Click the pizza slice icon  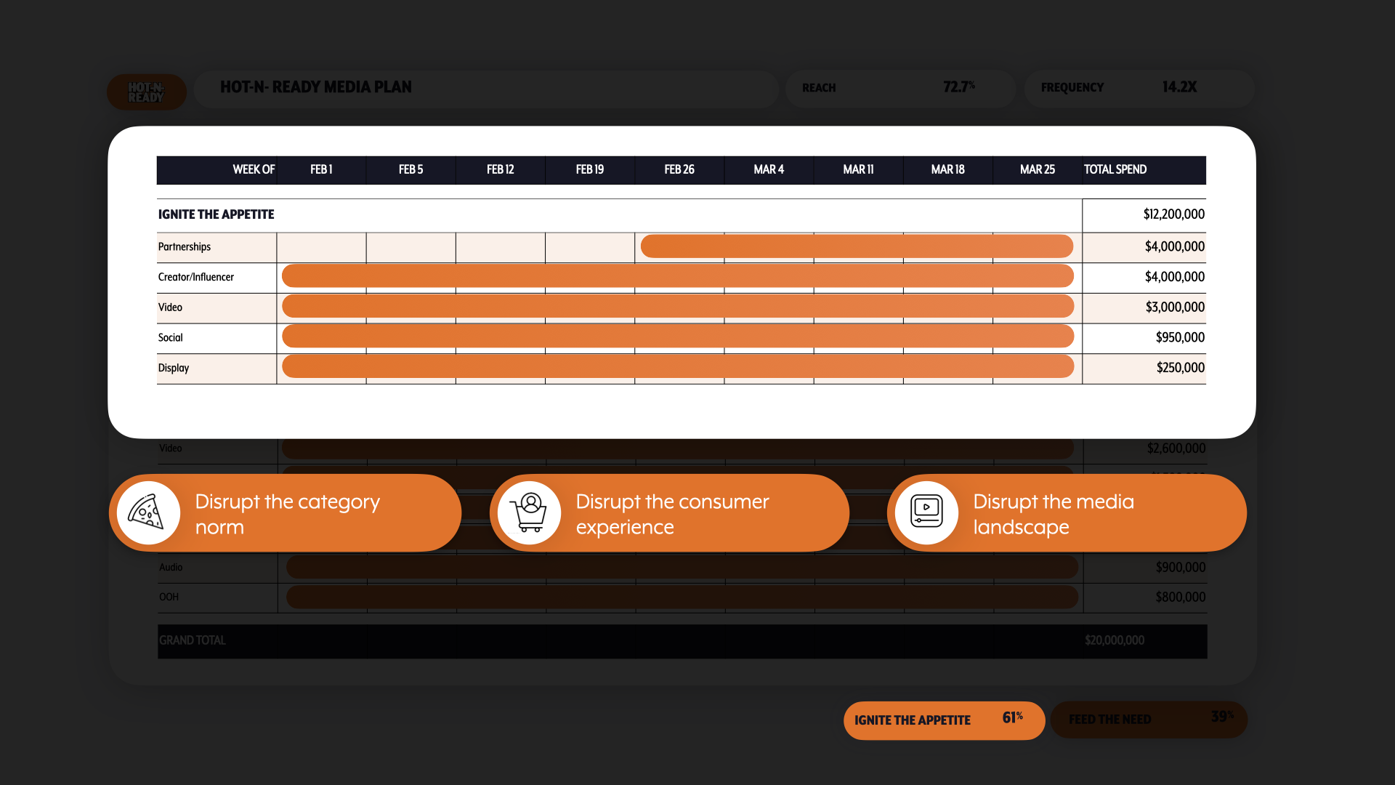pos(148,513)
